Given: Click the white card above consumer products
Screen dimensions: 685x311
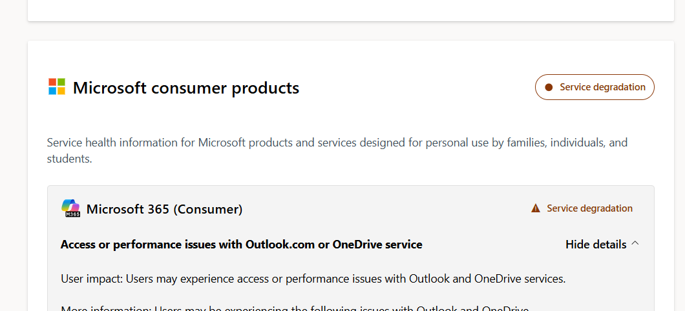Looking at the screenshot, I should click(350, 9).
